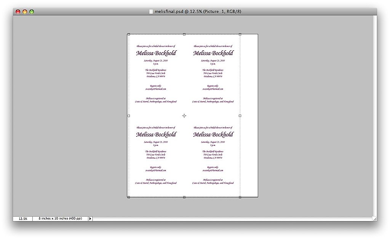
Task: Select the bottom-middle transform handle
Action: (x=184, y=197)
